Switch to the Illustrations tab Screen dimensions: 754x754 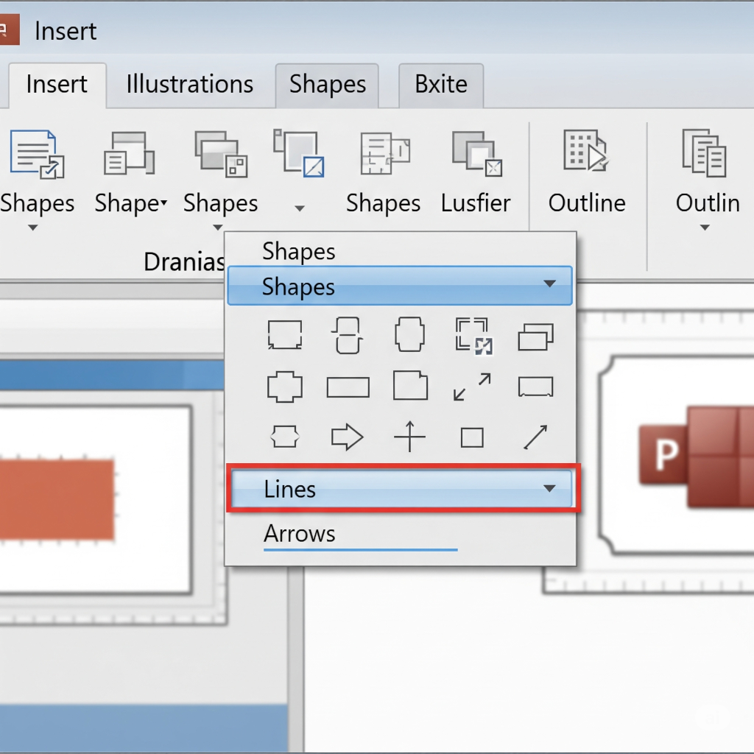click(189, 84)
